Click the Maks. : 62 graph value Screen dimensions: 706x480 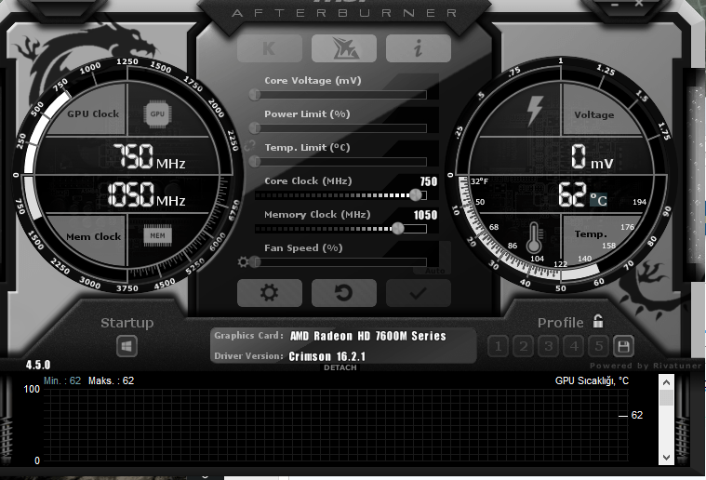tap(112, 381)
